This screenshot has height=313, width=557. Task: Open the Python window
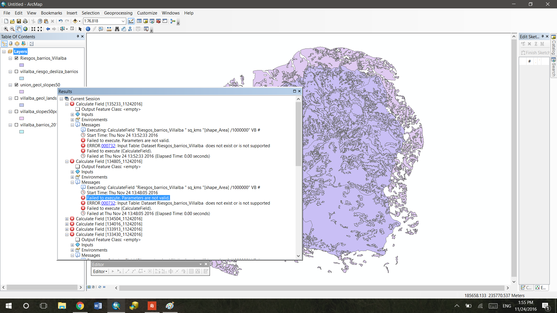click(x=165, y=21)
